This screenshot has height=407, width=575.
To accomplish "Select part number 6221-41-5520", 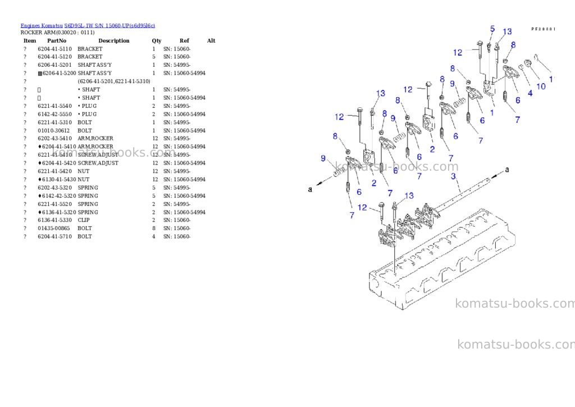I will point(54,204).
